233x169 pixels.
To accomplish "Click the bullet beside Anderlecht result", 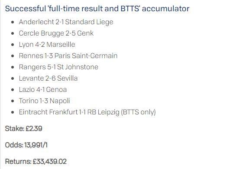I will pyautogui.click(x=13, y=22).
